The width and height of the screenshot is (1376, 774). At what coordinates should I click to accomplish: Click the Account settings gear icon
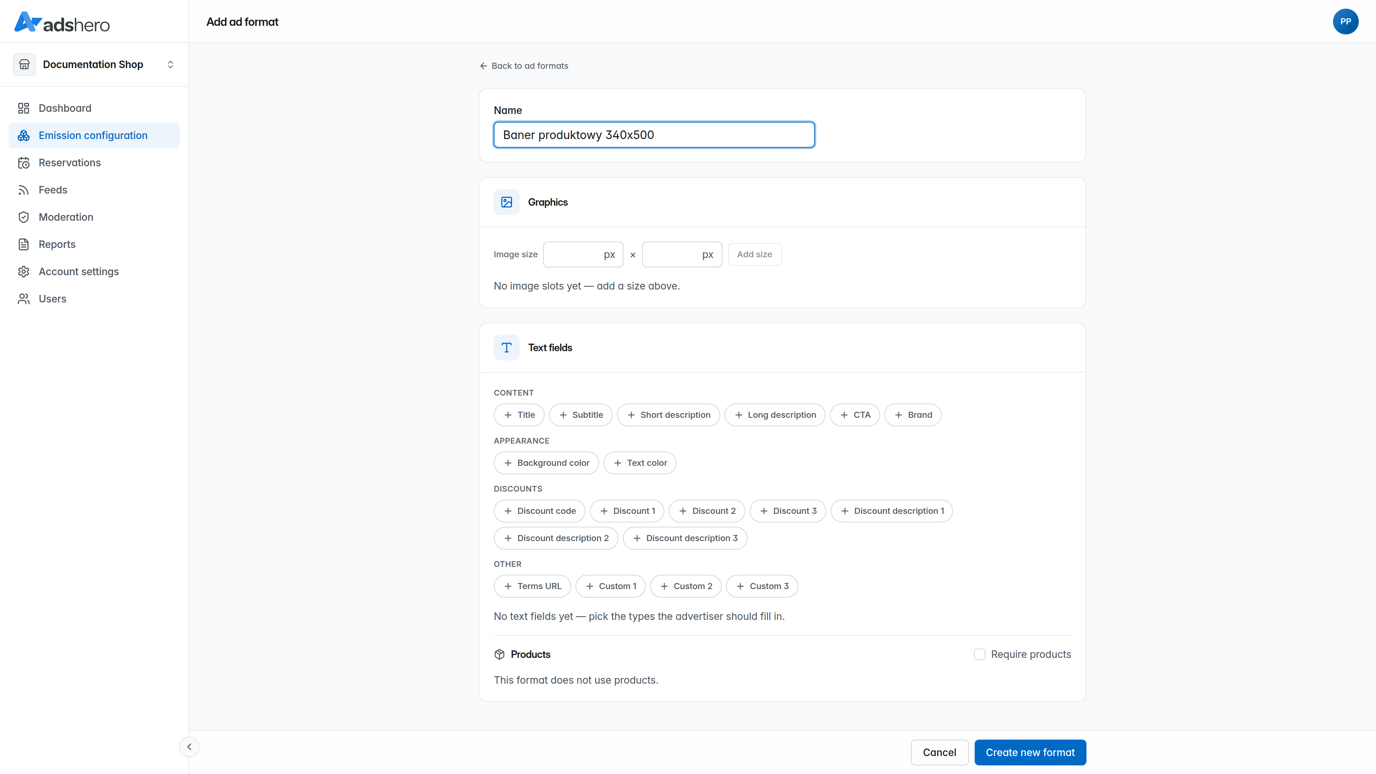point(24,272)
